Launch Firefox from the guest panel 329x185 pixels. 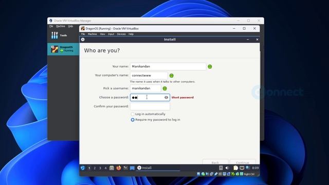pyautogui.click(x=119, y=168)
